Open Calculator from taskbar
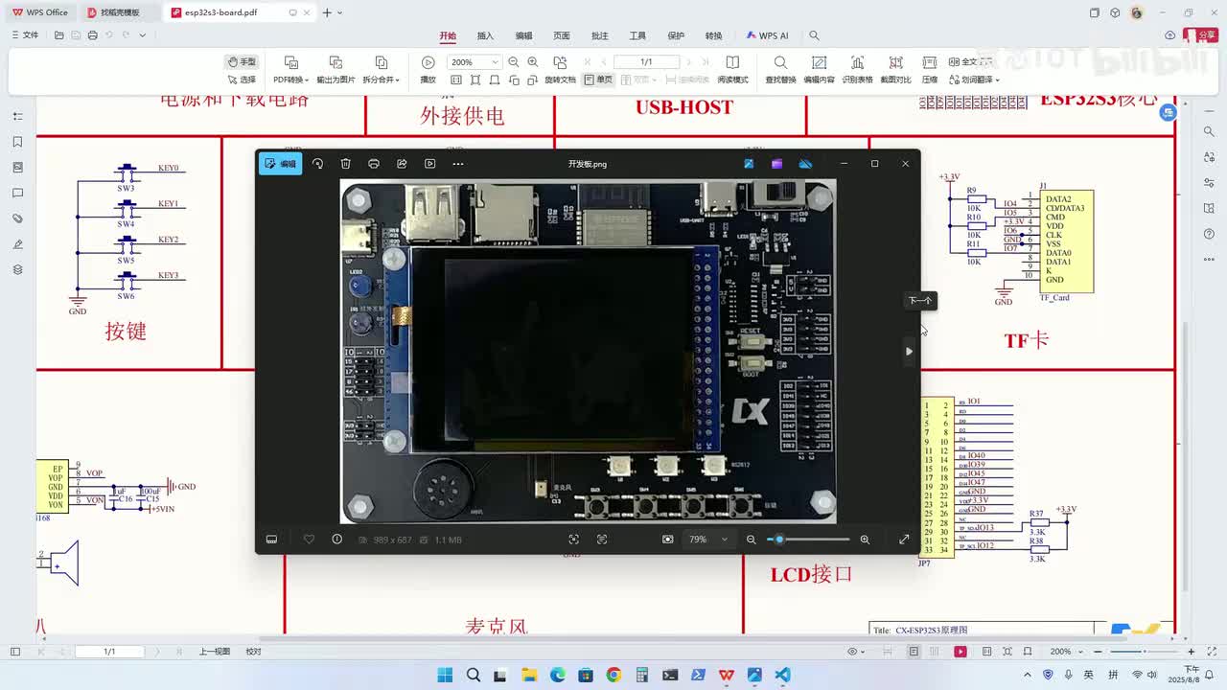Screen dimensions: 1227x690 [x=641, y=675]
